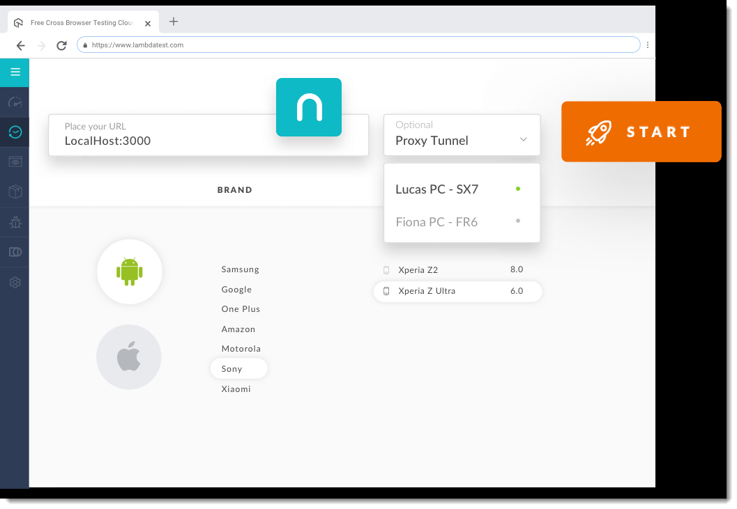This screenshot has height=509, width=737.
Task: Click the gray status dot for Fiona PC
Action: click(518, 221)
